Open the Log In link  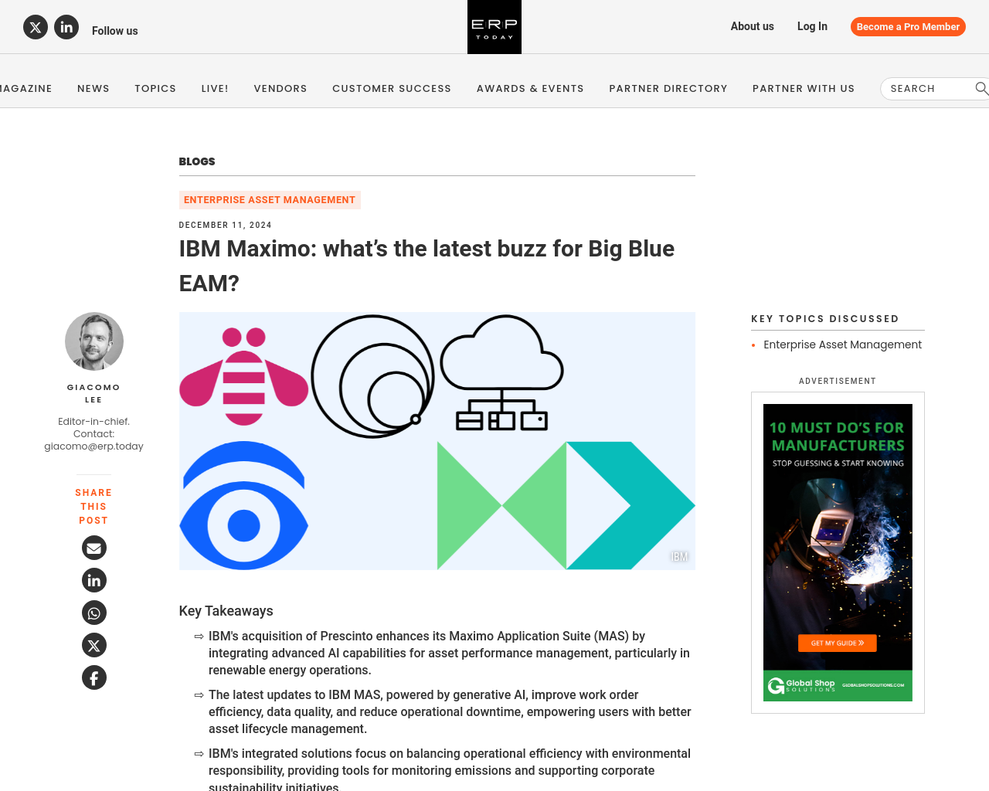(x=812, y=26)
